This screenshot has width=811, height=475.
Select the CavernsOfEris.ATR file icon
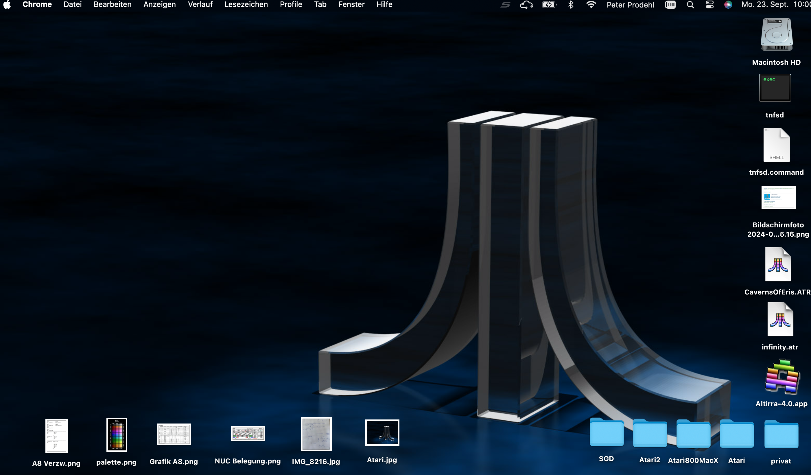coord(777,264)
